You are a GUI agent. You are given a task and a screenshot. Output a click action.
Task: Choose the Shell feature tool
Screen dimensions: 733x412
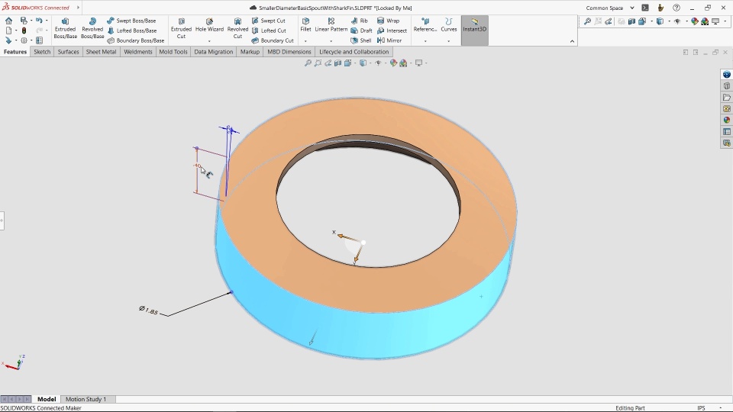361,40
